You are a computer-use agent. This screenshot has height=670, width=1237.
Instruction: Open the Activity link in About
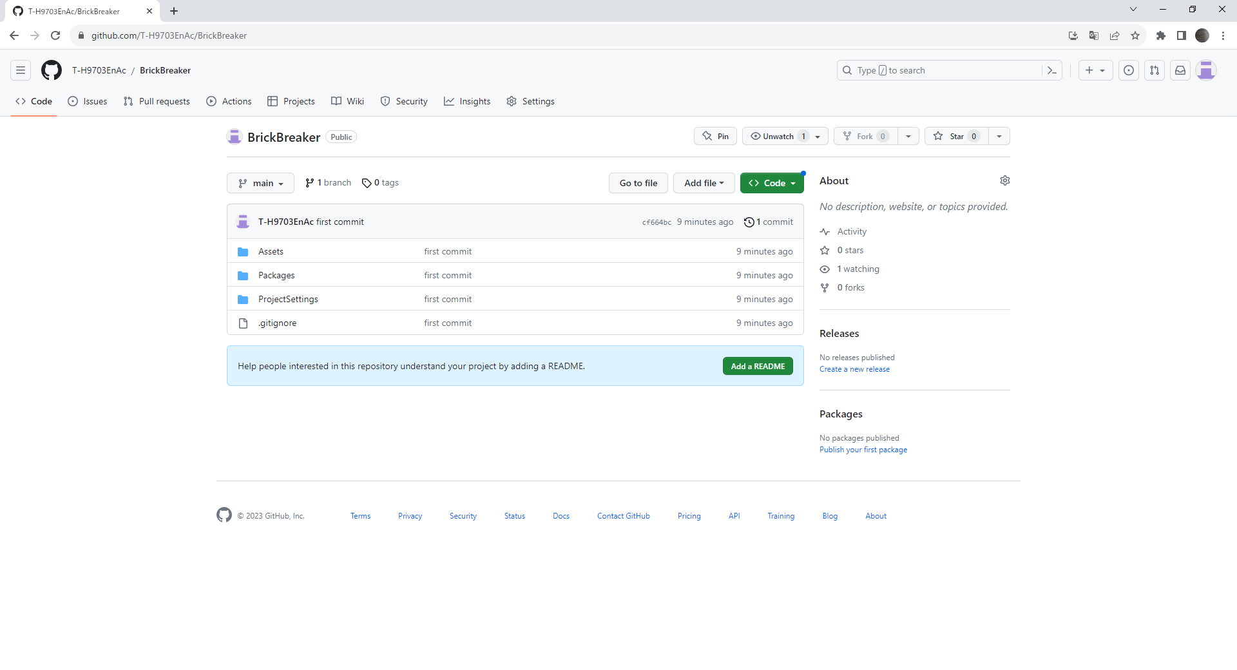coord(852,231)
